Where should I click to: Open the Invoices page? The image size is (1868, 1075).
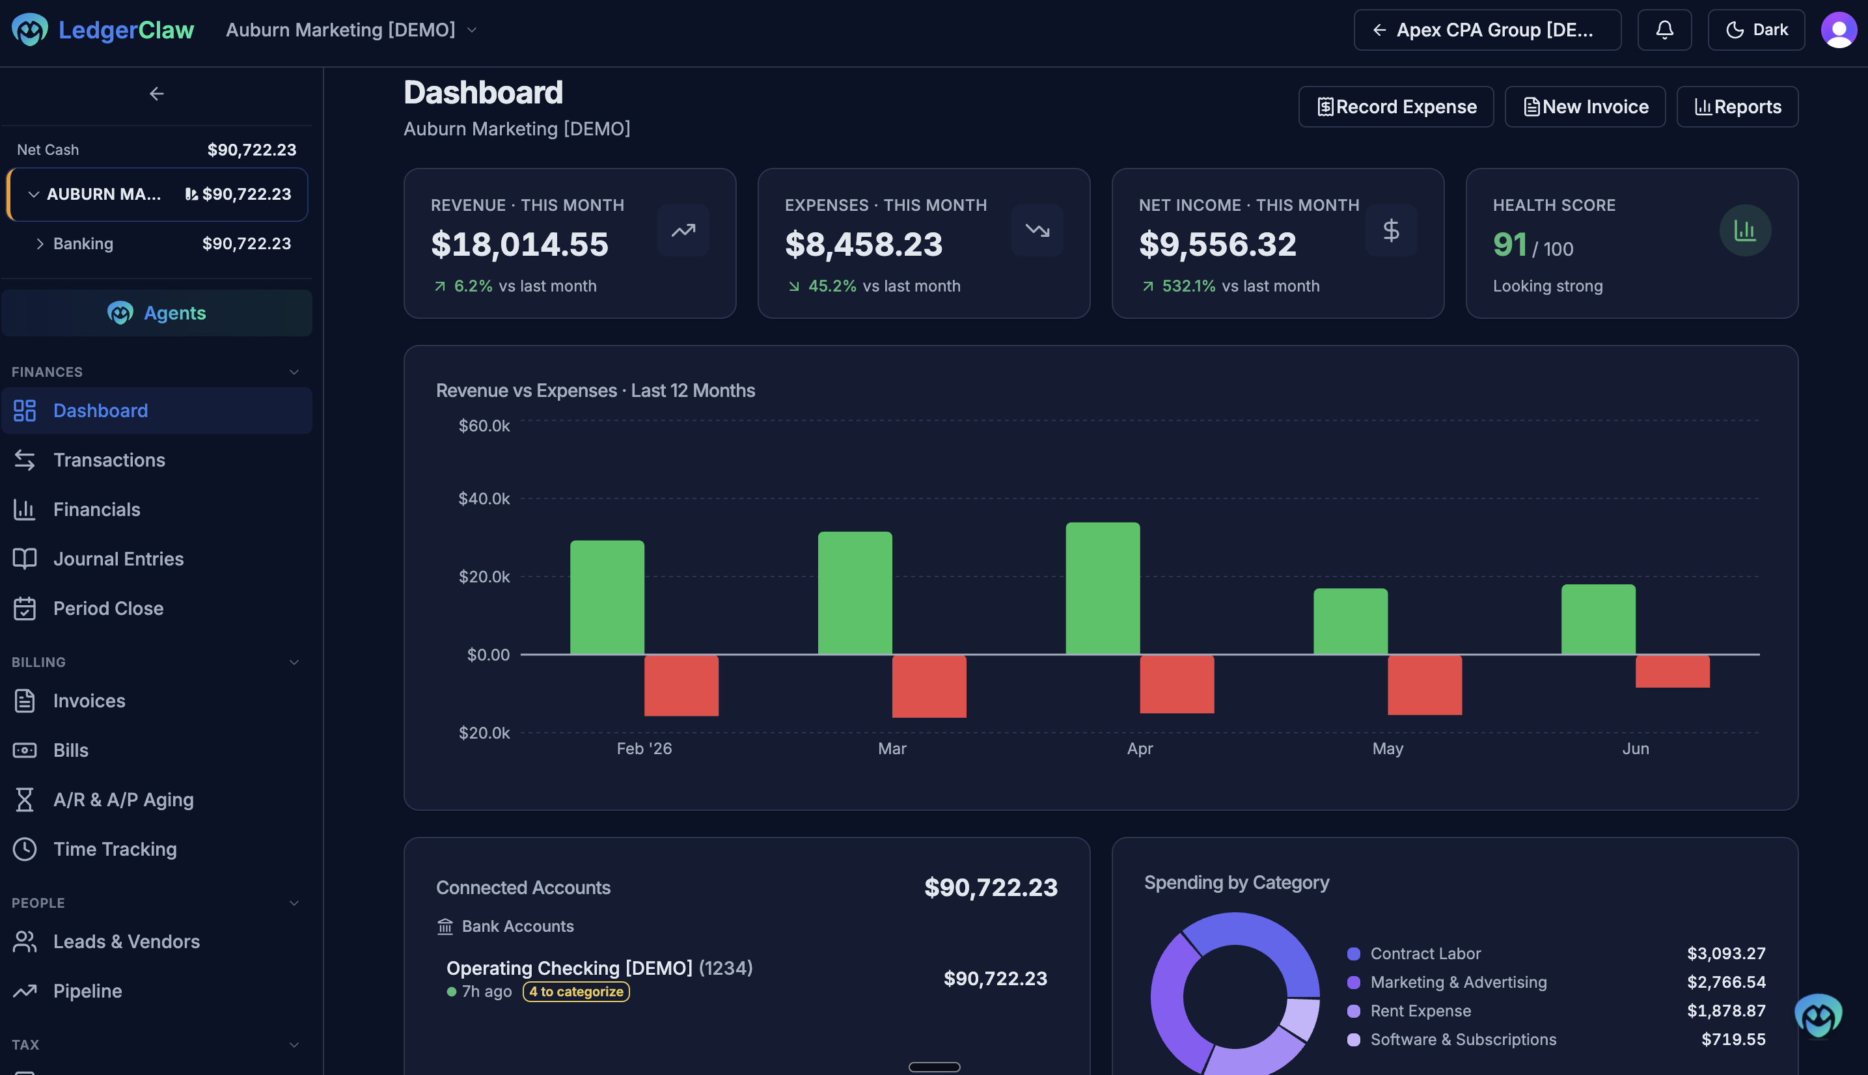156,701
